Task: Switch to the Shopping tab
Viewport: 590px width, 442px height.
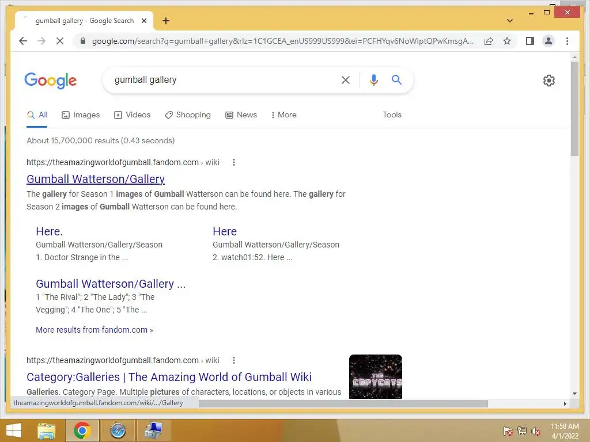Action: tap(188, 115)
